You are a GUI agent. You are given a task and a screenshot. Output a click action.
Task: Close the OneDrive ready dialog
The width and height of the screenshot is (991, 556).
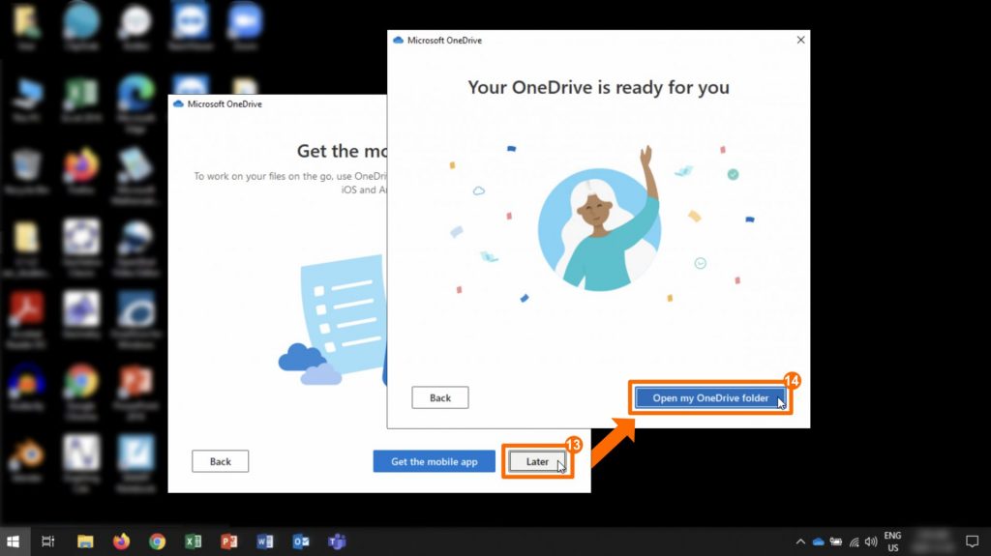[799, 41]
